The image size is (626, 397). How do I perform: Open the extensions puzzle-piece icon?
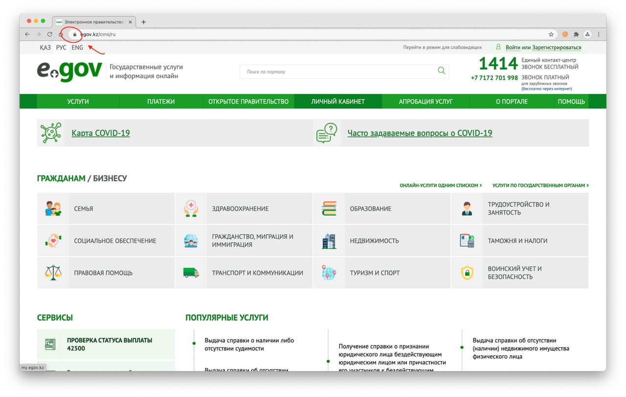(576, 34)
